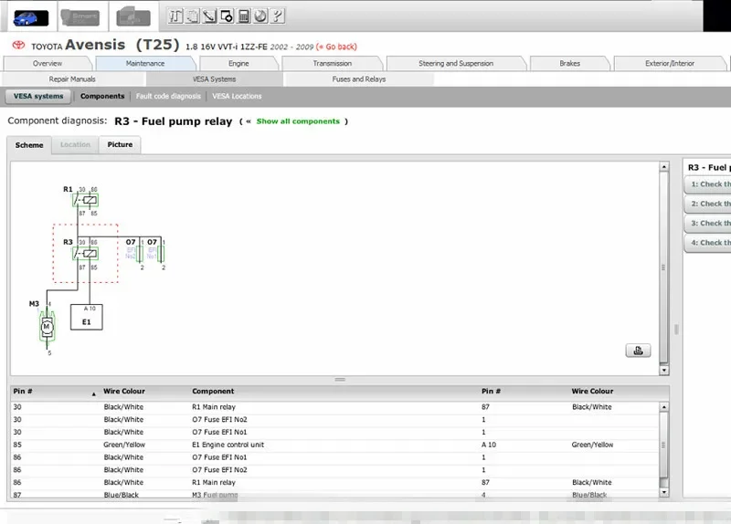Select the Repair Manuals sub-tab
Screen dimensions: 731x524
[x=72, y=79]
